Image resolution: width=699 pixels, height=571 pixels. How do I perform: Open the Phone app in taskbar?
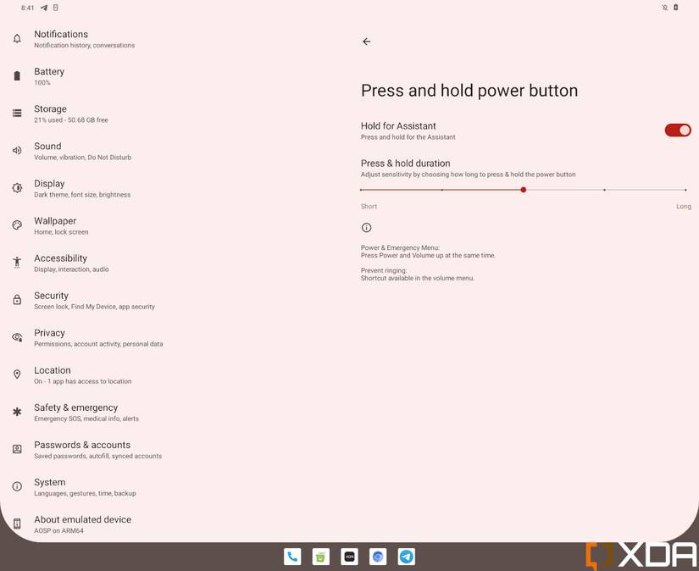[292, 557]
